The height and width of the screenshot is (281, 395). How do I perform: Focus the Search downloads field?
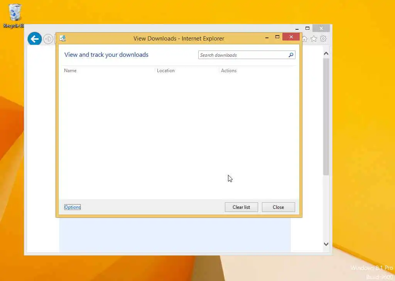pos(246,55)
